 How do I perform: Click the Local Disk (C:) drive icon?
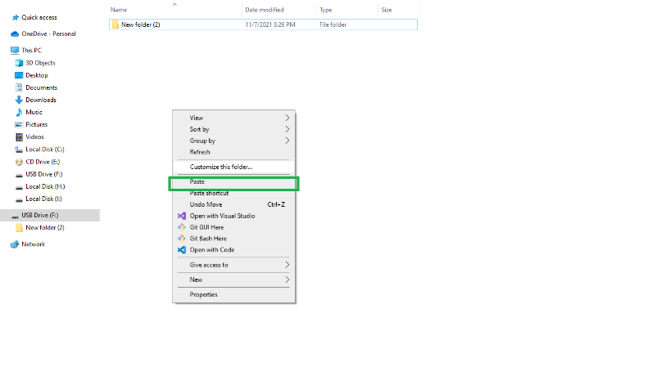19,150
